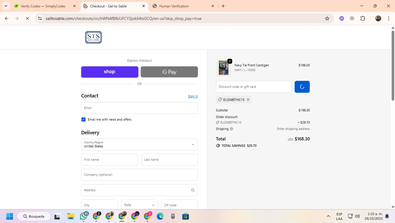Open the clock showing 1:10 a. m.
Image resolution: width=395 pixels, height=223 pixels.
(374, 216)
